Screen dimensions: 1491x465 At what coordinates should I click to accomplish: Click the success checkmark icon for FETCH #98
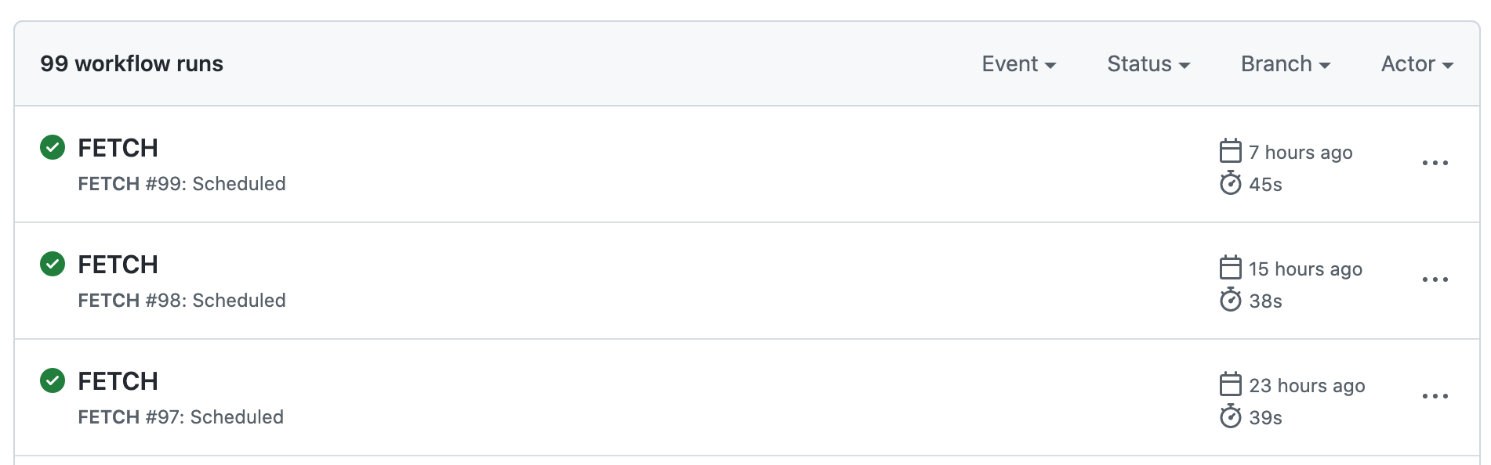(53, 264)
